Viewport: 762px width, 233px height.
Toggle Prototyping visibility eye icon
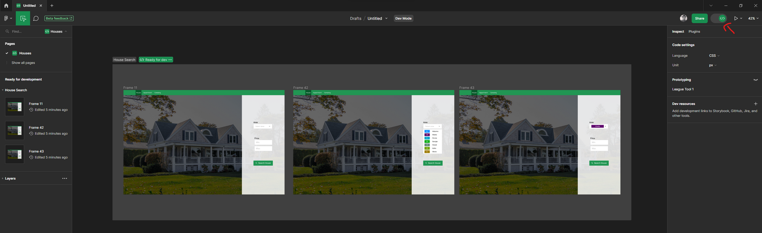(756, 80)
